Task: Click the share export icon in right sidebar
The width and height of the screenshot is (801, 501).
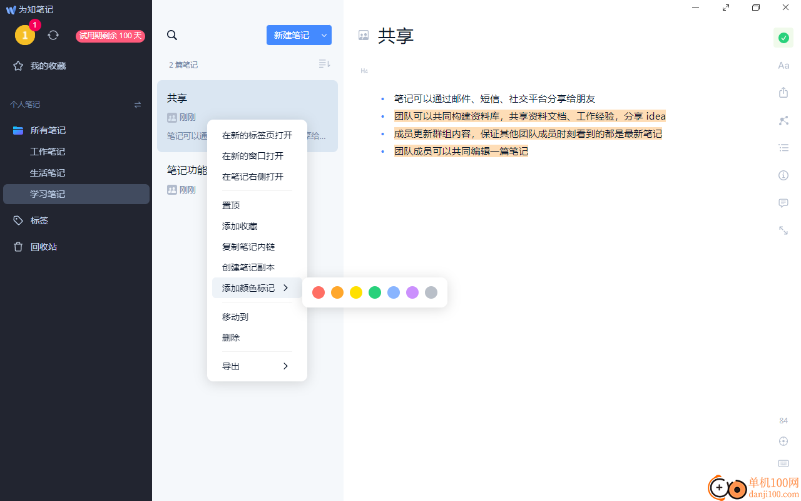Action: 783,93
